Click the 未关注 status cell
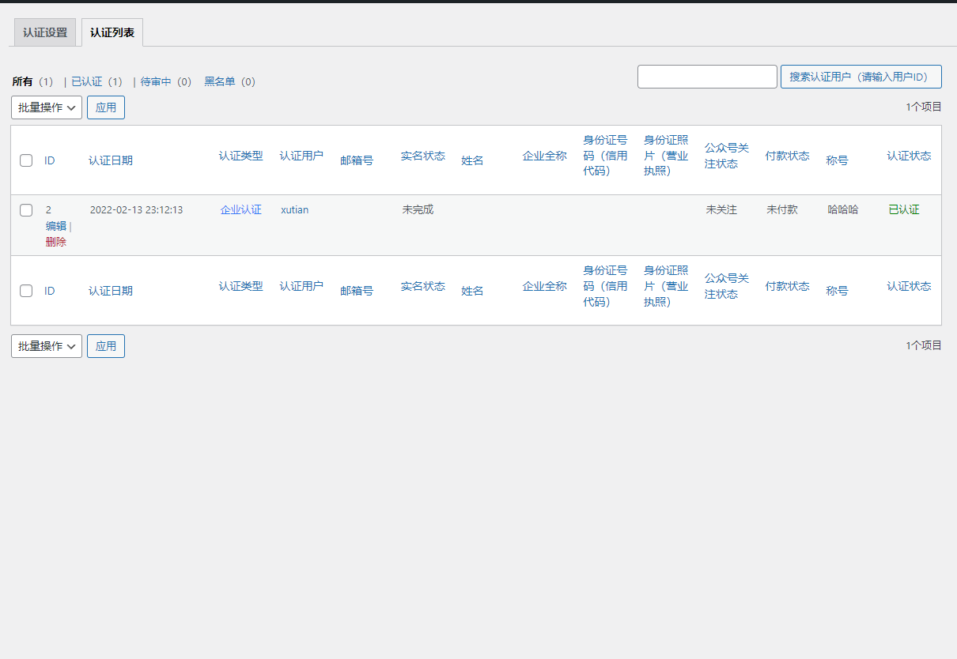This screenshot has width=957, height=659. pyautogui.click(x=721, y=210)
